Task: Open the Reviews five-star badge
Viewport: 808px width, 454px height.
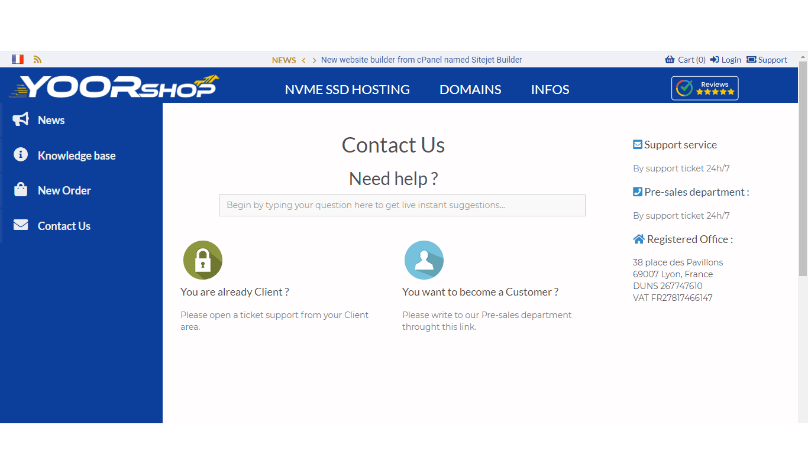Action: [x=705, y=88]
